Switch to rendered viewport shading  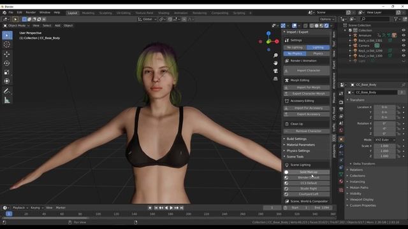(x=326, y=25)
